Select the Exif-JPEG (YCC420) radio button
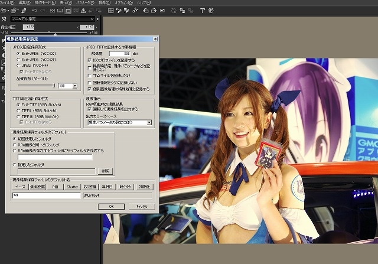Screen dimensions: 378x264 tap(18, 60)
